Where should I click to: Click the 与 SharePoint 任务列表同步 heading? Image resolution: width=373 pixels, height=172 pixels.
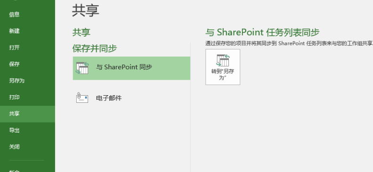click(262, 33)
